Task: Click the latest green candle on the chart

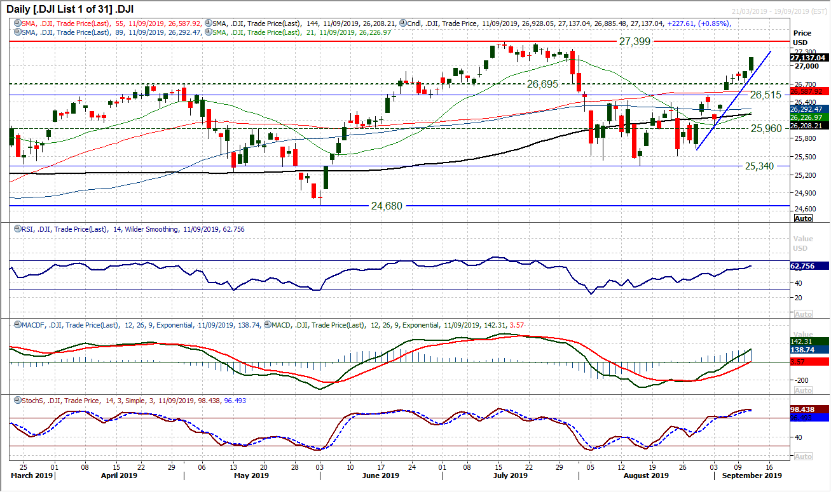Action: 752,63
